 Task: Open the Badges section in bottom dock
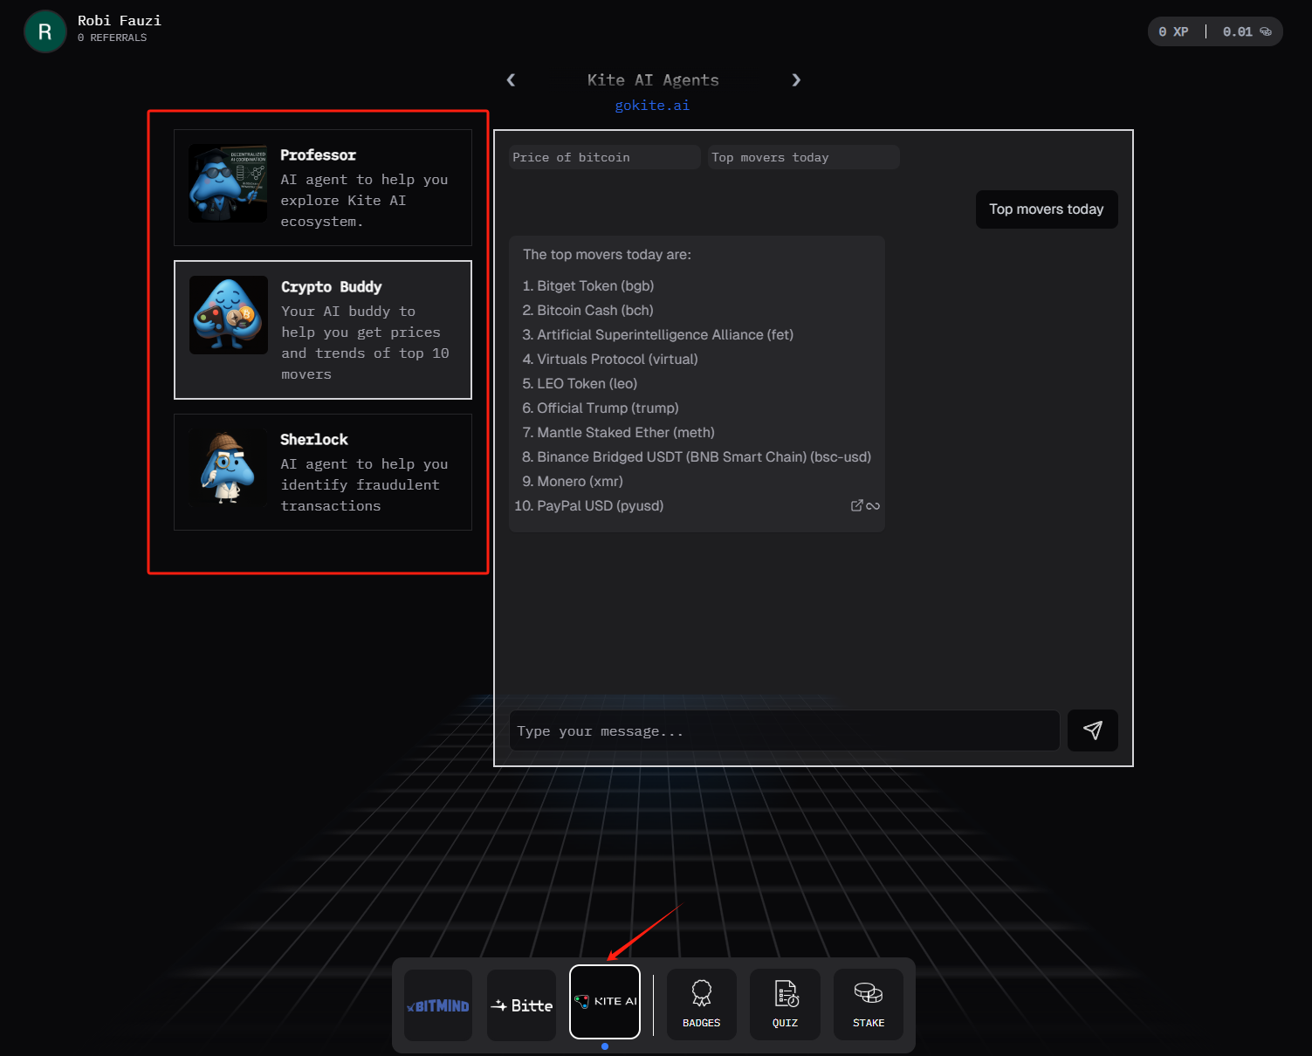tap(701, 1004)
